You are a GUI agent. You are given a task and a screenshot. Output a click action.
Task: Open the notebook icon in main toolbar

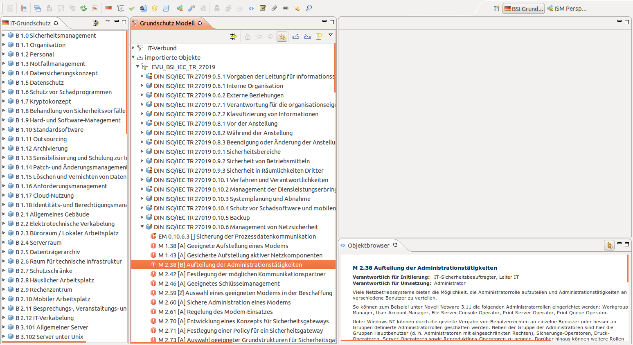point(24,8)
